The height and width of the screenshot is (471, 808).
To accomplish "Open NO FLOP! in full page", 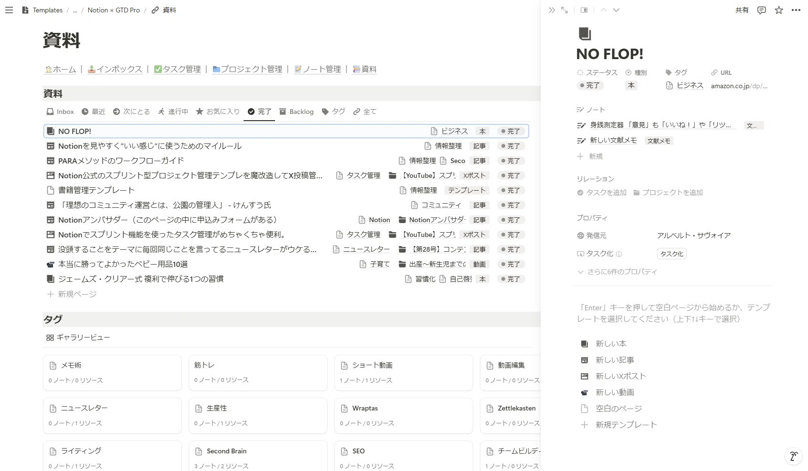I will 564,10.
